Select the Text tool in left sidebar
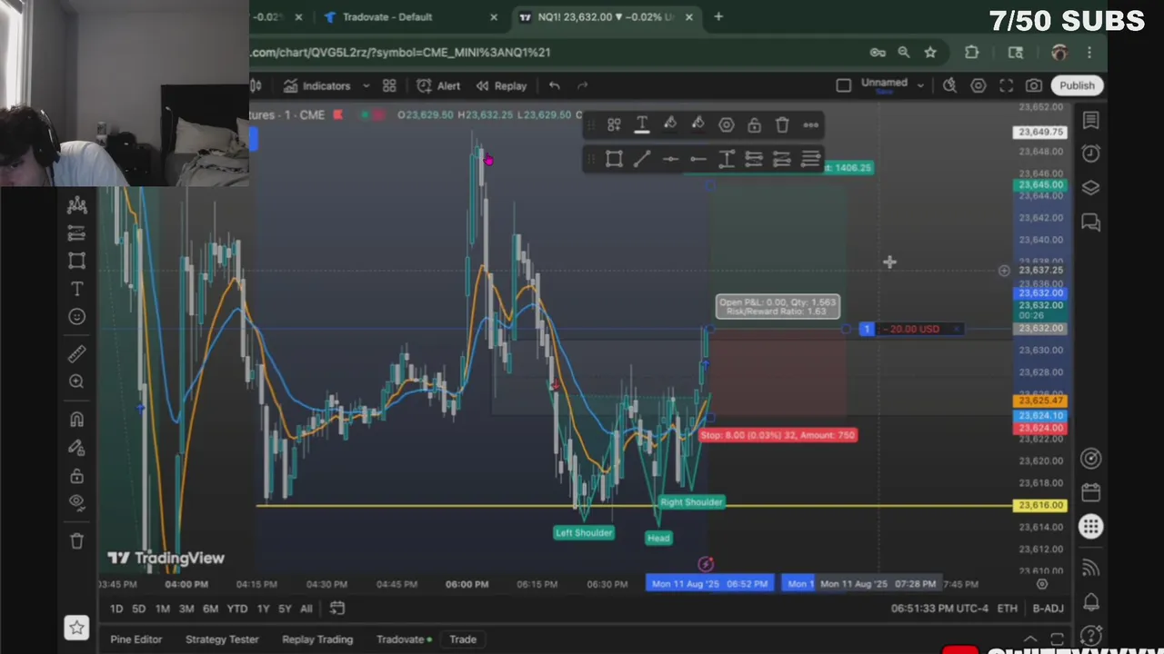 tap(76, 289)
